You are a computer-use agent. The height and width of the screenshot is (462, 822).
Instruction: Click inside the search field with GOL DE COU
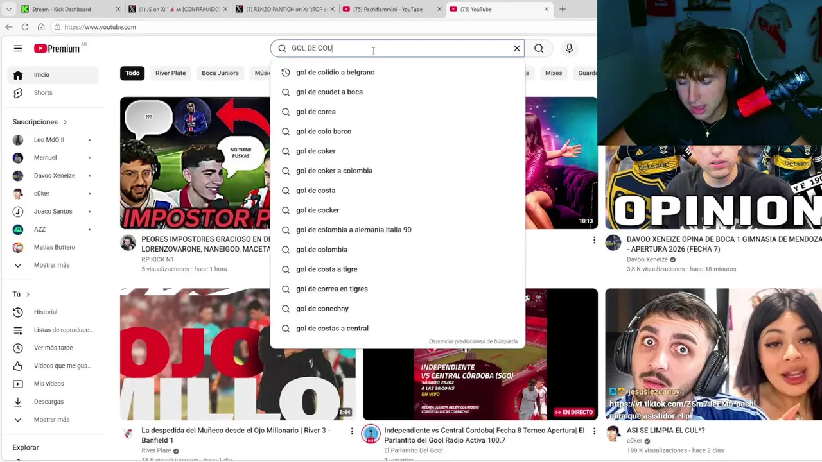[398, 48]
